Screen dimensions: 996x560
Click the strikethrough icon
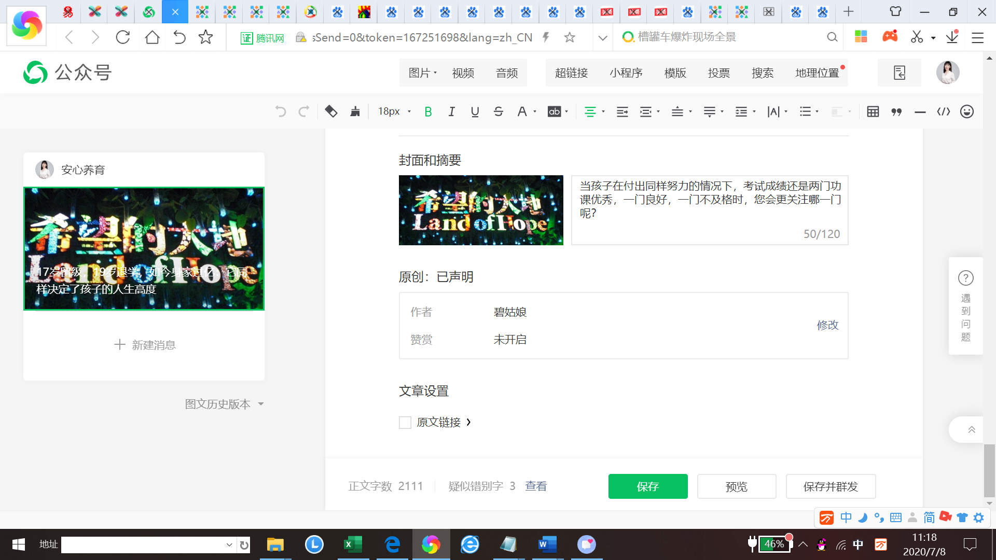tap(499, 111)
